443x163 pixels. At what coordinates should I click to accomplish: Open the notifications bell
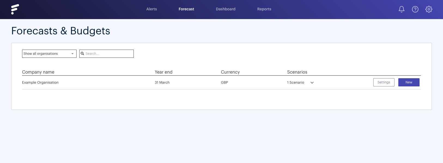[401, 9]
